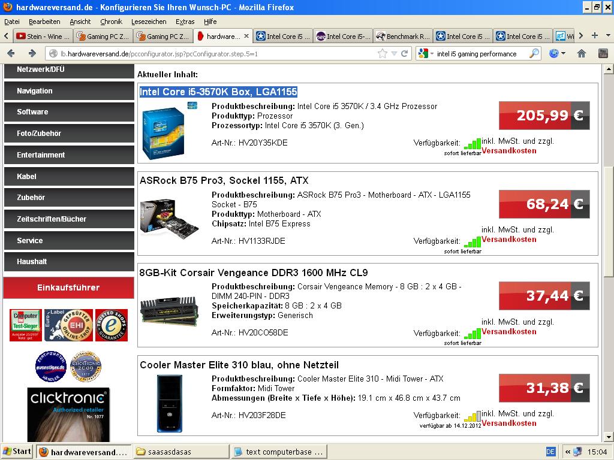Open the Lesezeichen menu
614x460 pixels.
coord(149,22)
